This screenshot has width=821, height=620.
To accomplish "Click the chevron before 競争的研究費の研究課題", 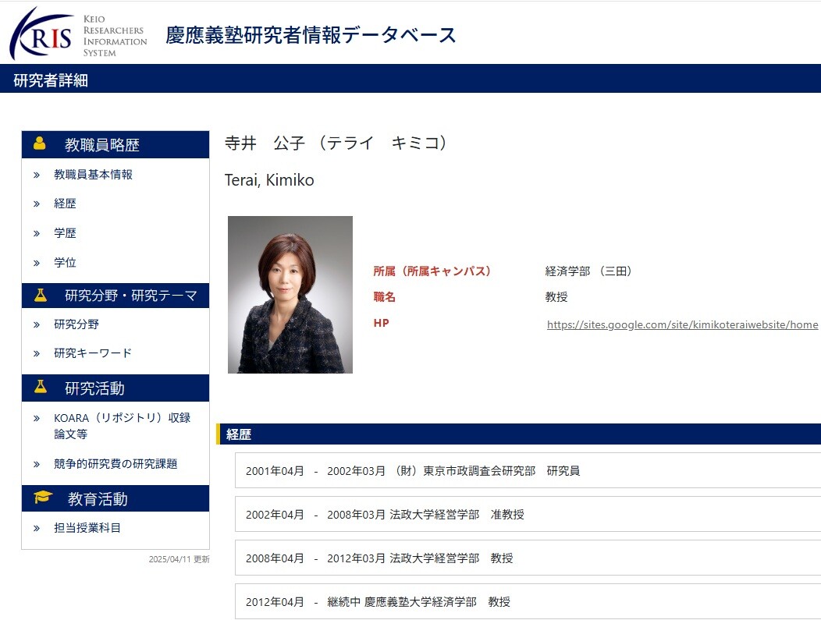I will pos(37,464).
